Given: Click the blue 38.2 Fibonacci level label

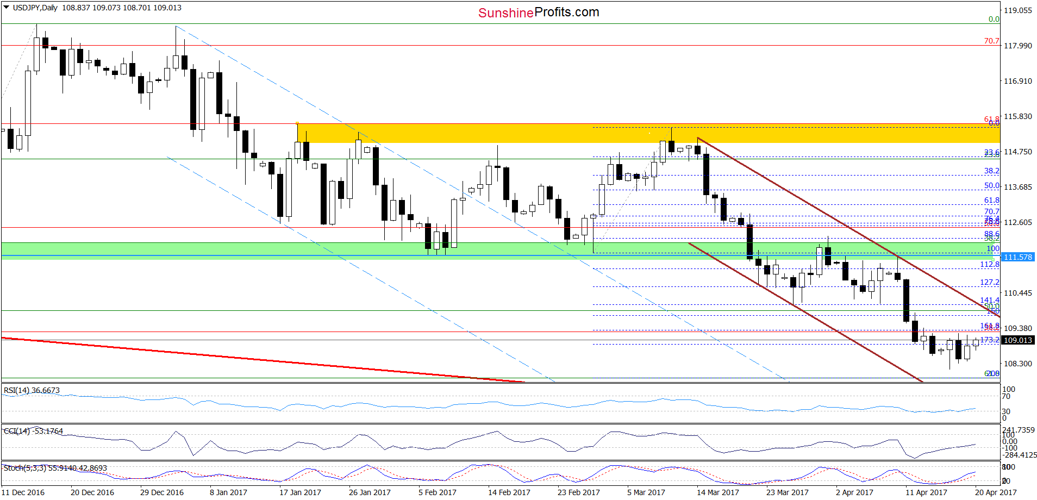Looking at the screenshot, I should [x=991, y=171].
